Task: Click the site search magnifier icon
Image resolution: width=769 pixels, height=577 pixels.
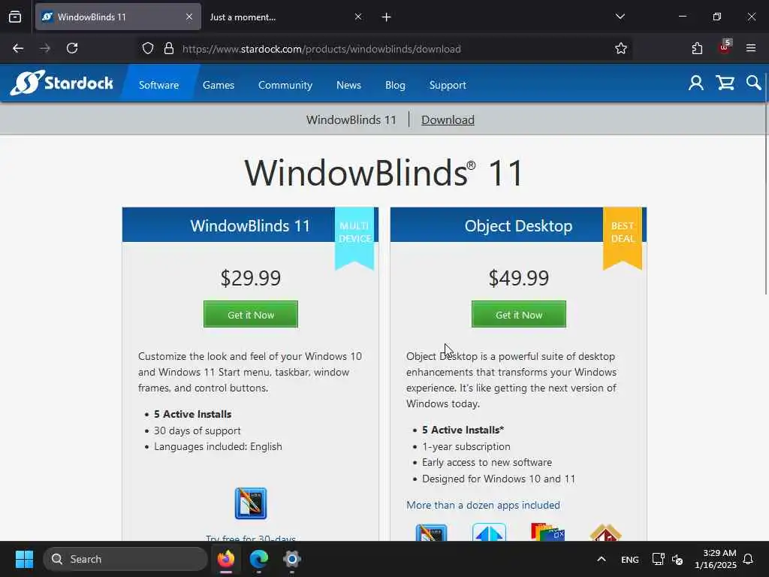Action: [x=753, y=83]
